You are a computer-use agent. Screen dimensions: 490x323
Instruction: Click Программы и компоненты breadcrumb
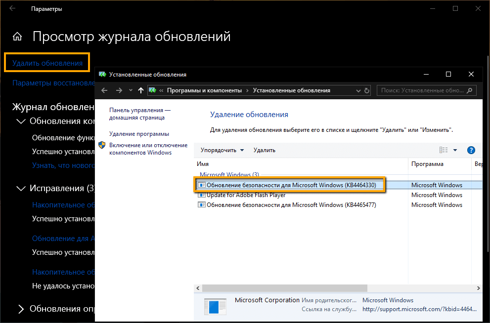[x=204, y=90]
